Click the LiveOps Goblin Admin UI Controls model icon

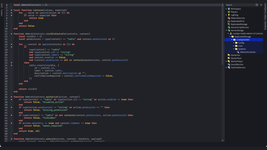pyautogui.click(x=231, y=34)
